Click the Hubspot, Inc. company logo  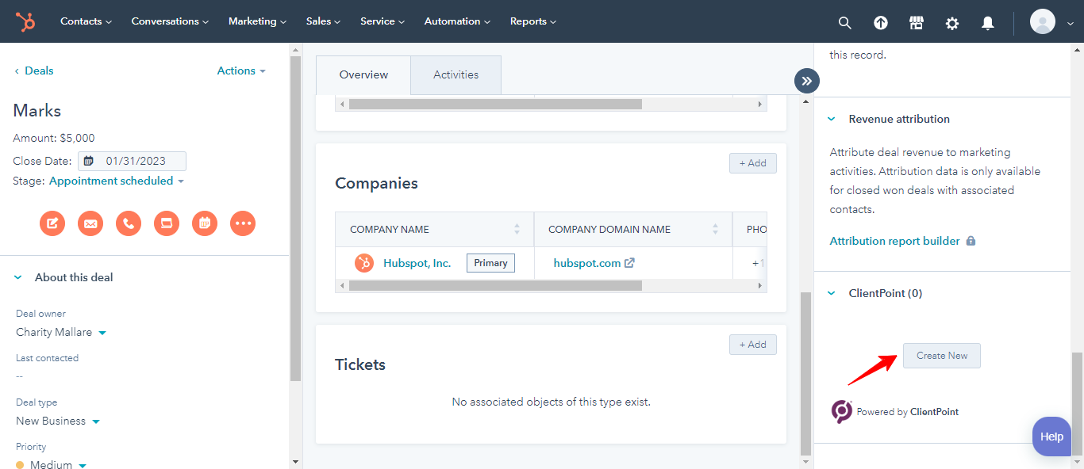pyautogui.click(x=364, y=263)
